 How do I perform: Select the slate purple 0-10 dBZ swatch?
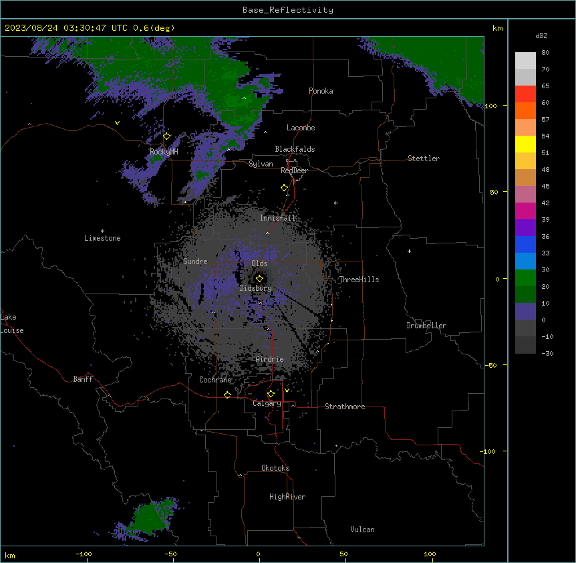coord(525,312)
